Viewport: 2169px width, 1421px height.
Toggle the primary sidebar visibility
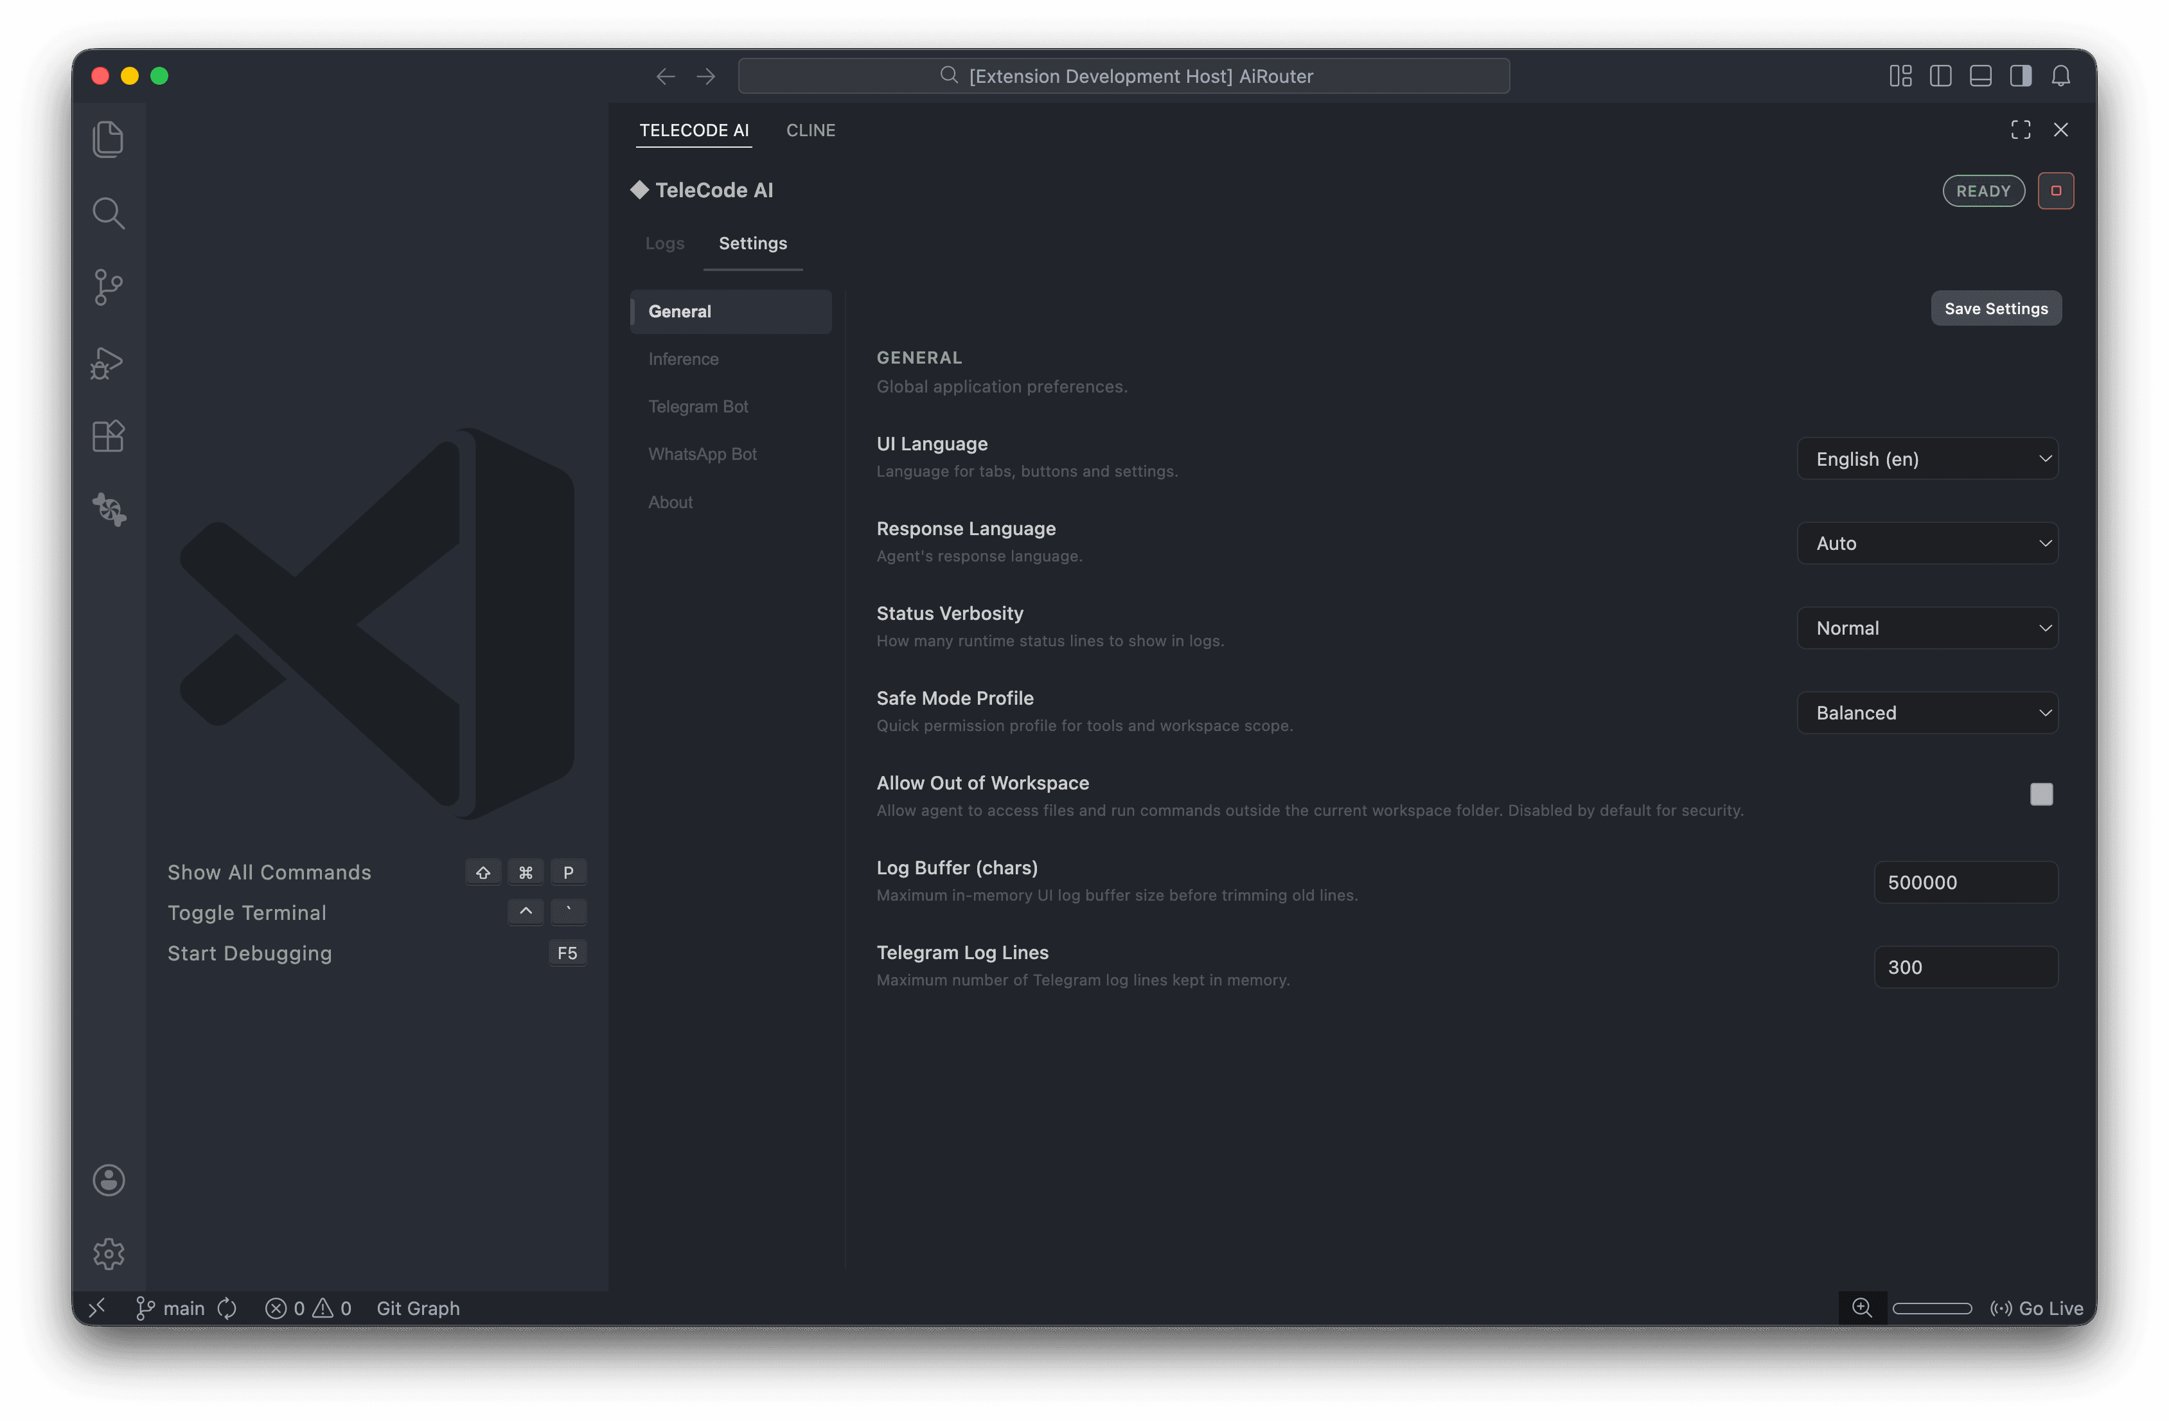[1940, 76]
